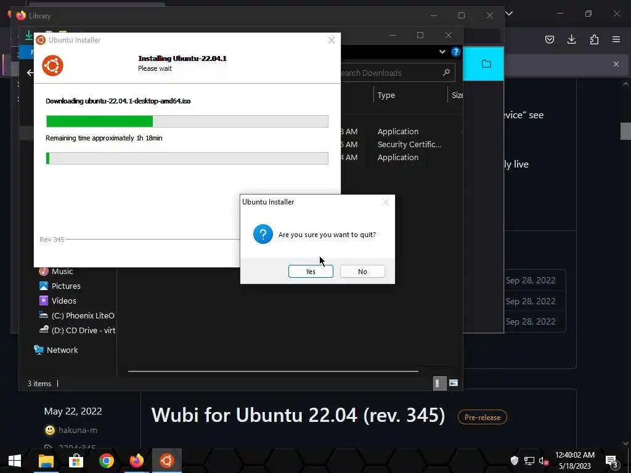631x473 pixels.
Task: Click the first Sep 28, 2022 asset date
Action: (x=531, y=280)
